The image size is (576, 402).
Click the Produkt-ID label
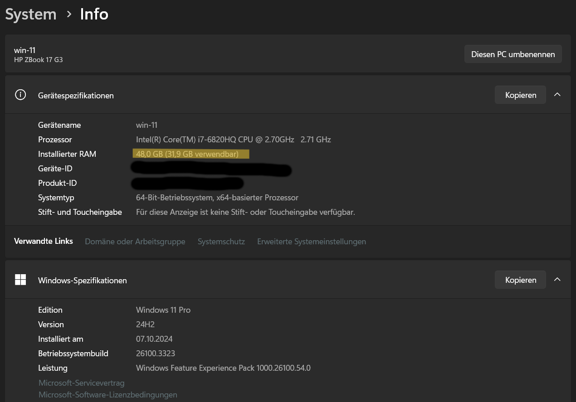point(58,183)
